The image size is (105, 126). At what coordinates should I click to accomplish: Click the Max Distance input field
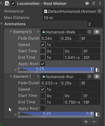coord(73,18)
